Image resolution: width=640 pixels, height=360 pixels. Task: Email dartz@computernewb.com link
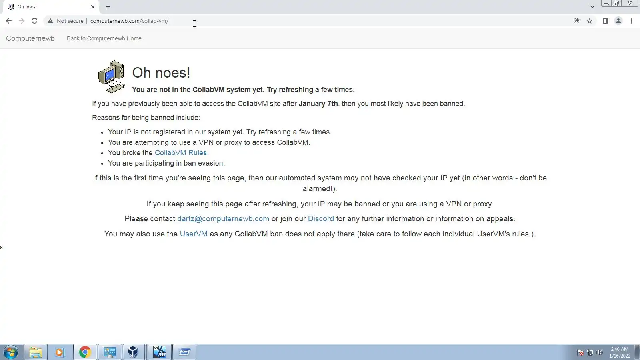click(223, 219)
